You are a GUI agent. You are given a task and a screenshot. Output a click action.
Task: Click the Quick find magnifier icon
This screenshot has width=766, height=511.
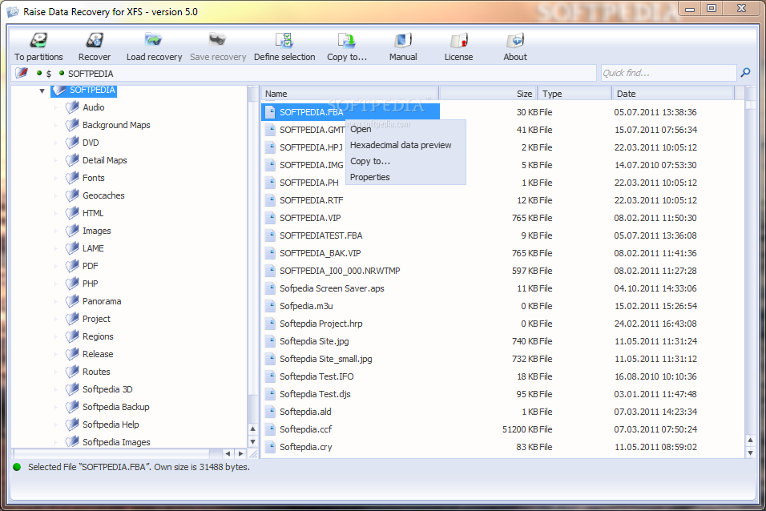click(x=745, y=73)
